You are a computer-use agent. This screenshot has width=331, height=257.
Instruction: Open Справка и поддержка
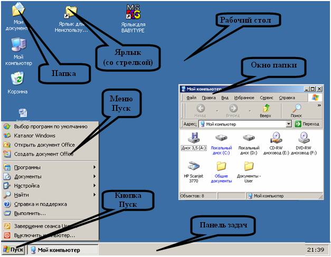[50, 204]
